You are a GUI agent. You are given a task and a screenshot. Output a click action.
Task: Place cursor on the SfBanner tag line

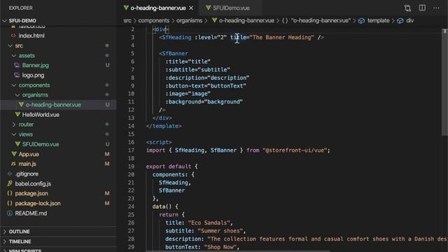(x=174, y=53)
